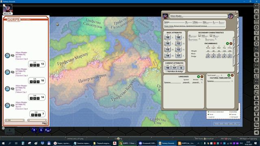The width and height of the screenshot is (260, 146).
Task: Toggle the hidden-eye icon for the roll of 7
Action: [x=13, y=105]
